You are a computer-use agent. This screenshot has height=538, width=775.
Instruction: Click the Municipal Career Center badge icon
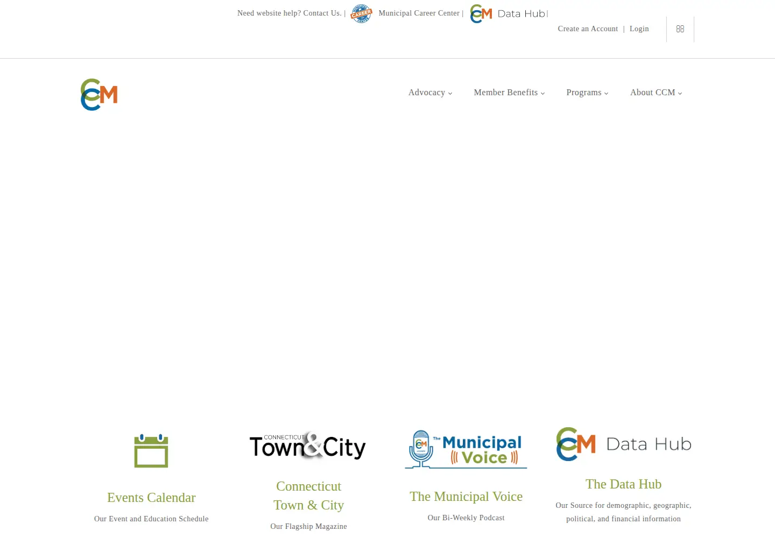pos(361,14)
